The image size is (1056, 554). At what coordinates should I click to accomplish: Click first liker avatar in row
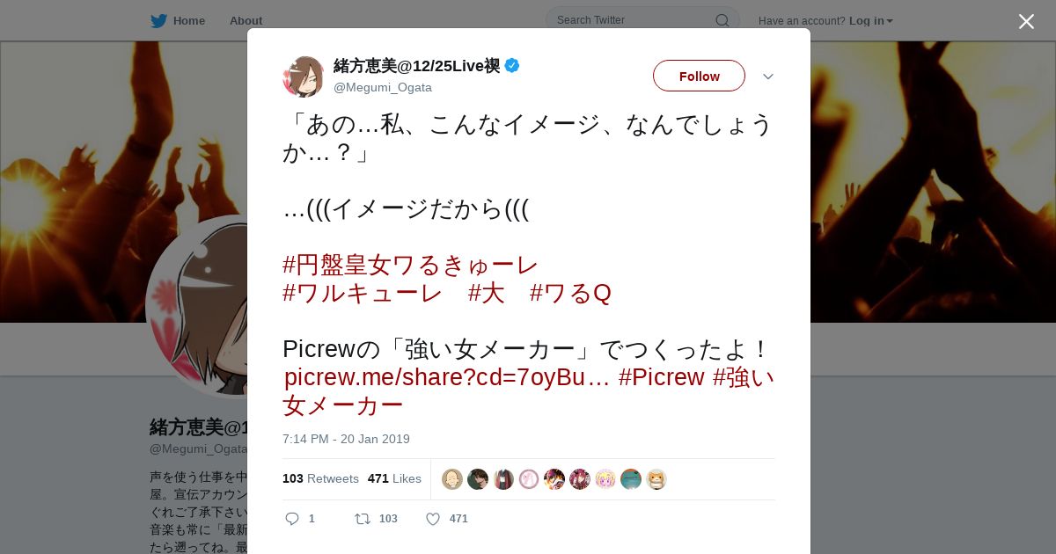pyautogui.click(x=452, y=479)
